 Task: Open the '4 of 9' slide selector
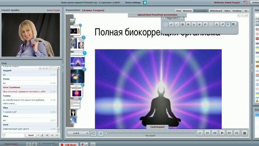pos(78,133)
